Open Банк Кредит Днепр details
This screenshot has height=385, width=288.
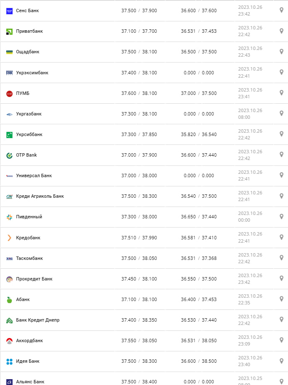pyautogui.click(x=37, y=320)
